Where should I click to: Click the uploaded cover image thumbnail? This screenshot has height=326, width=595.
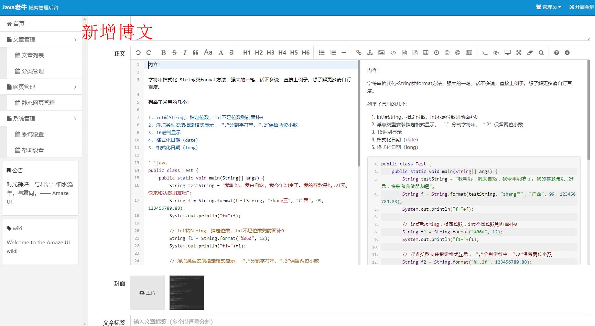(x=186, y=292)
